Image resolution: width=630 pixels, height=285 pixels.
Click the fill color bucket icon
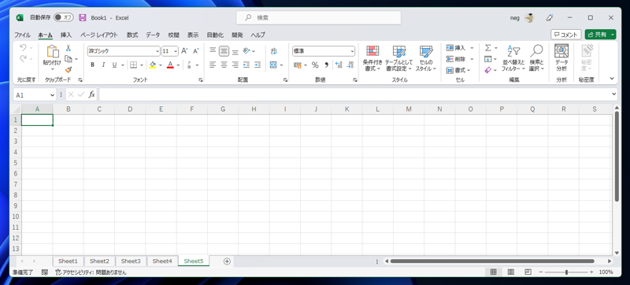(153, 65)
